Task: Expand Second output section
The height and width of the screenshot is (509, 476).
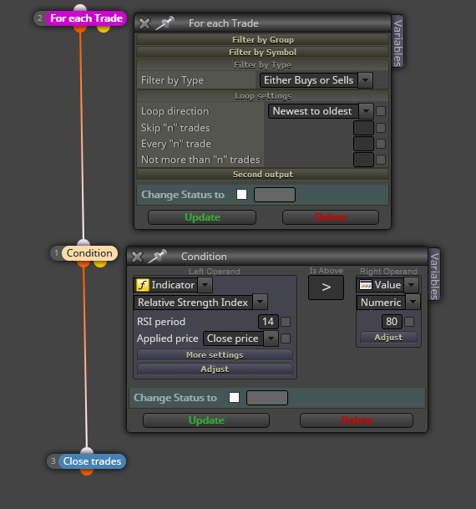Action: click(263, 175)
